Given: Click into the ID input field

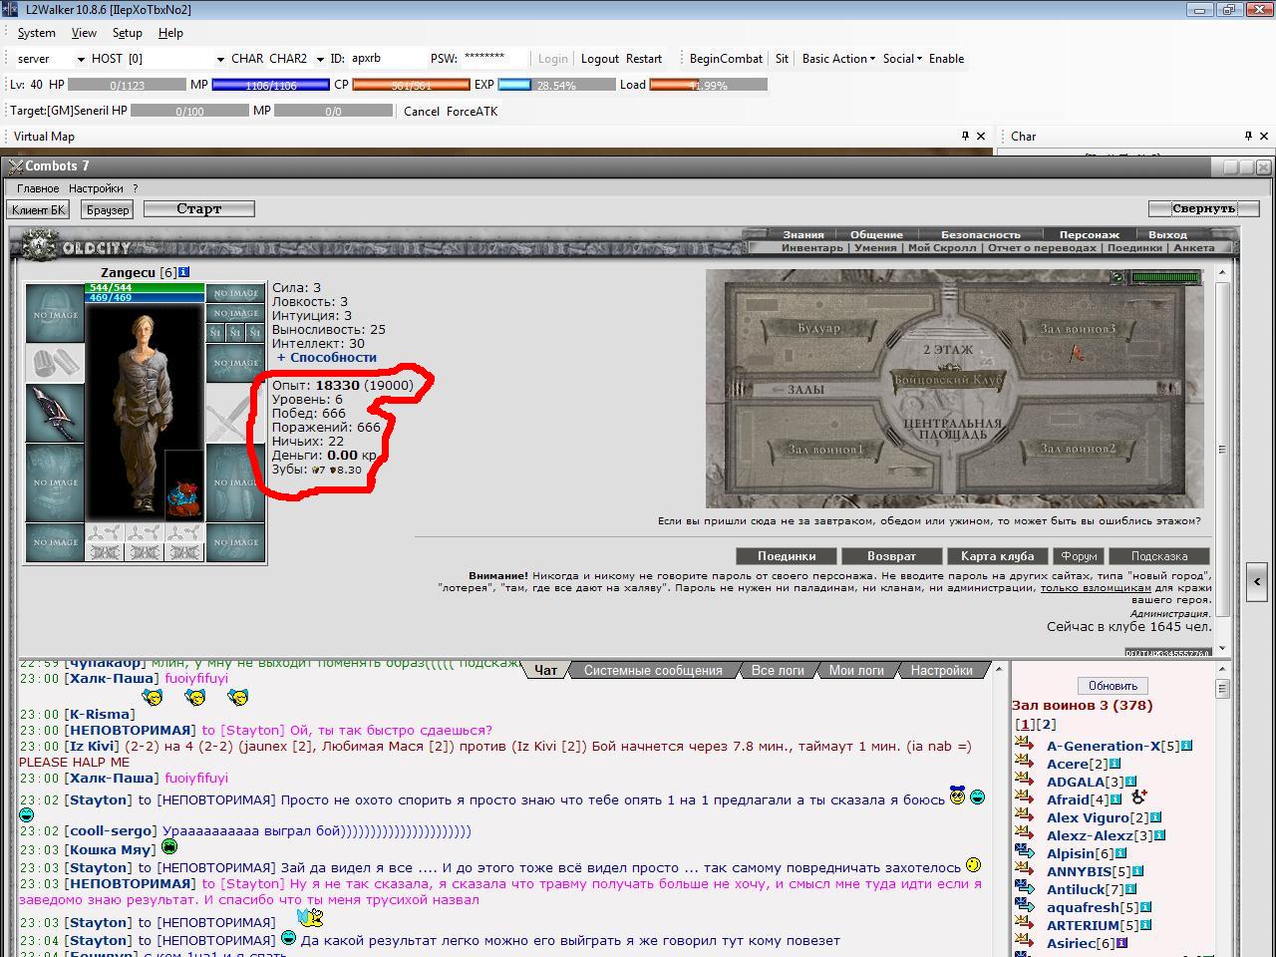Looking at the screenshot, I should click(388, 59).
